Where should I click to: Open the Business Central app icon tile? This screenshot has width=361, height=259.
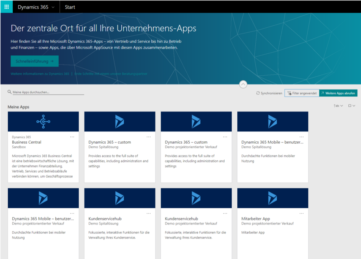(x=43, y=121)
